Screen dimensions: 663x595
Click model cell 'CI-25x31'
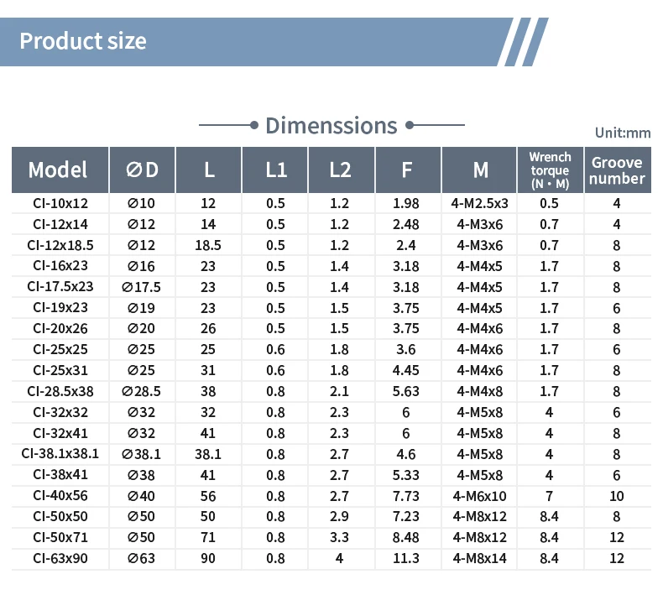click(x=60, y=370)
